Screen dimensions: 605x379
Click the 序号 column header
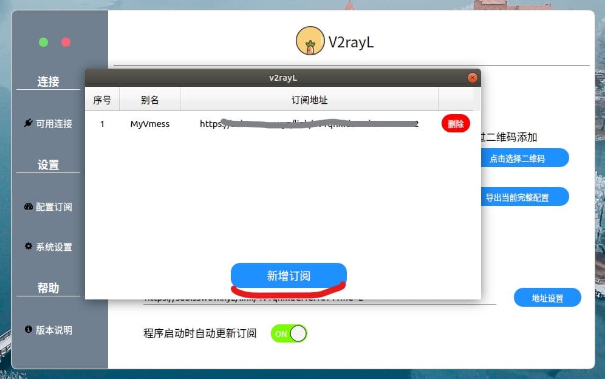click(x=102, y=100)
